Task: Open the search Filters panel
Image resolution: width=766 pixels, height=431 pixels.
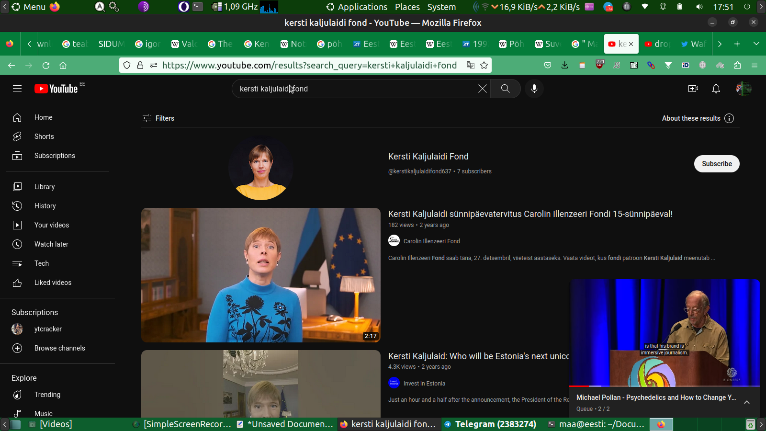Action: pyautogui.click(x=158, y=118)
